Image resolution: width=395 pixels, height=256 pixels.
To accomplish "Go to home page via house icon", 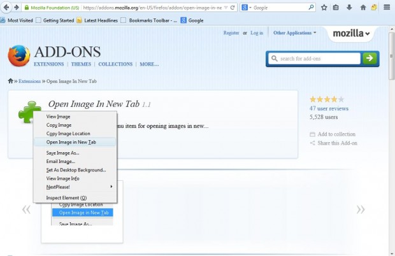I will point(363,8).
